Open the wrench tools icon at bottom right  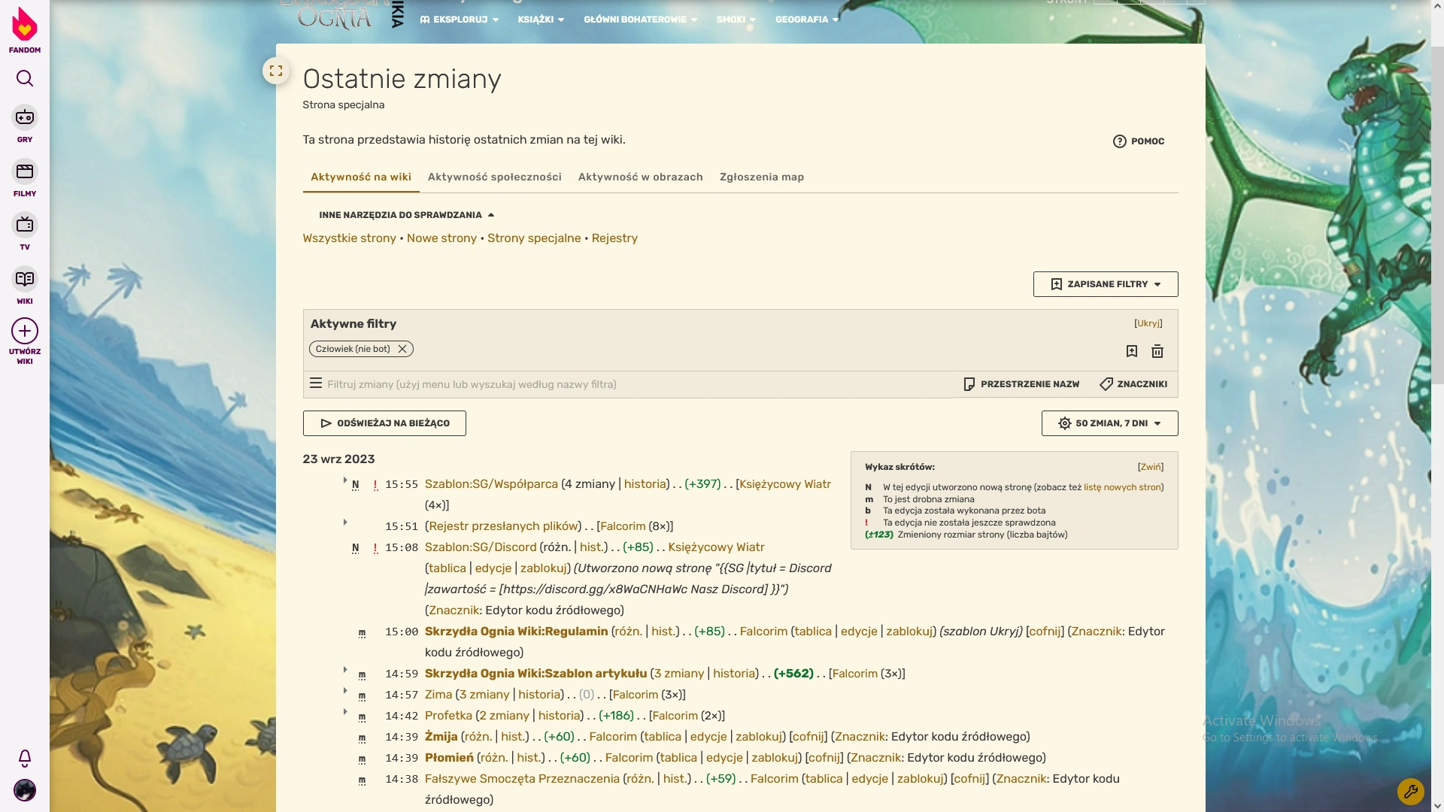(1410, 791)
